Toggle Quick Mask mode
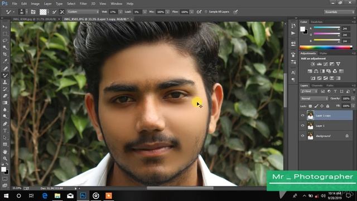The width and height of the screenshot is (357, 201). (5, 179)
